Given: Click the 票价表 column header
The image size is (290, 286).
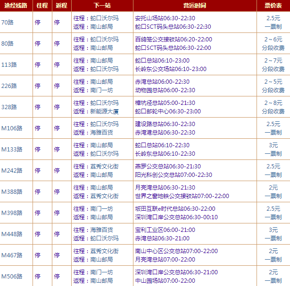Looking at the screenshot, I should point(273,5).
